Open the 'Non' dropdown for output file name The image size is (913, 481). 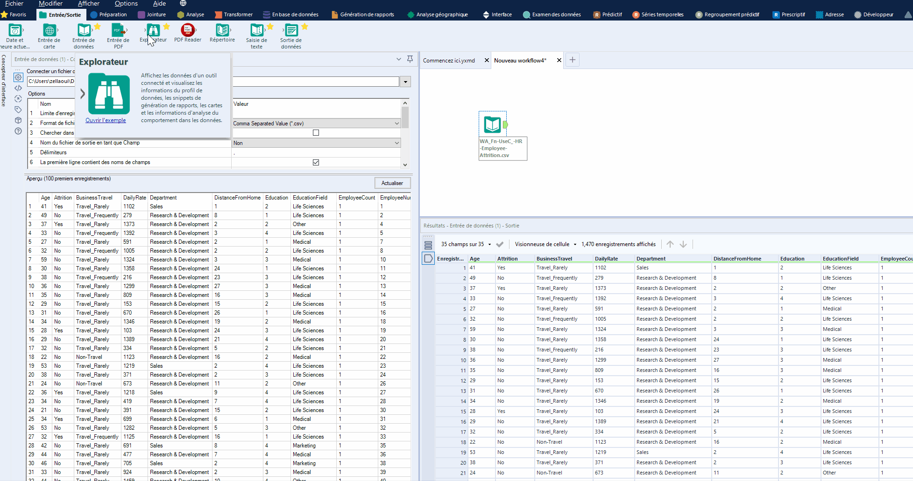(396, 143)
